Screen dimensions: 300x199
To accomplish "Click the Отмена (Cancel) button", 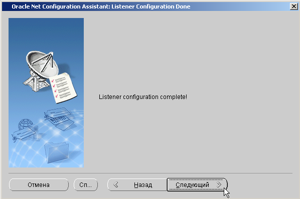I will [39, 184].
